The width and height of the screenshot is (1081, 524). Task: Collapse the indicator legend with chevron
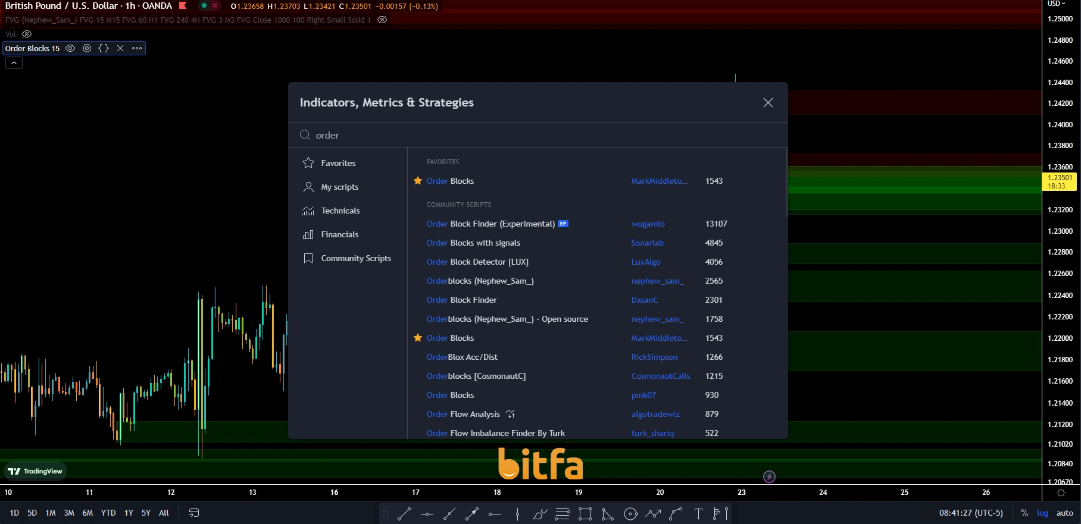[x=14, y=62]
